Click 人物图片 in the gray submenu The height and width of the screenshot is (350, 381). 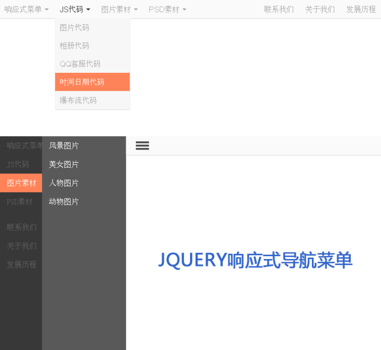[x=64, y=183]
